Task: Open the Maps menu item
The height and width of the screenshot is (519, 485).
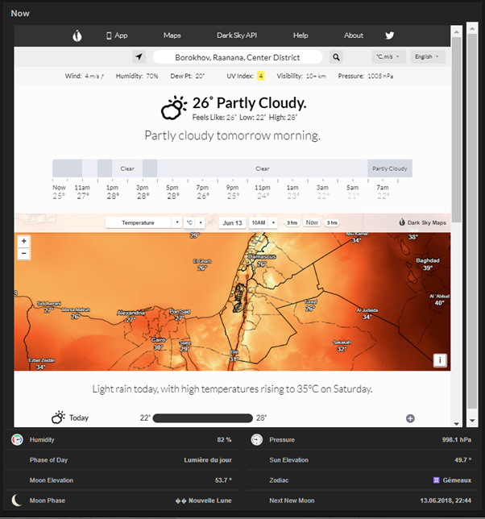Action: pyautogui.click(x=172, y=35)
